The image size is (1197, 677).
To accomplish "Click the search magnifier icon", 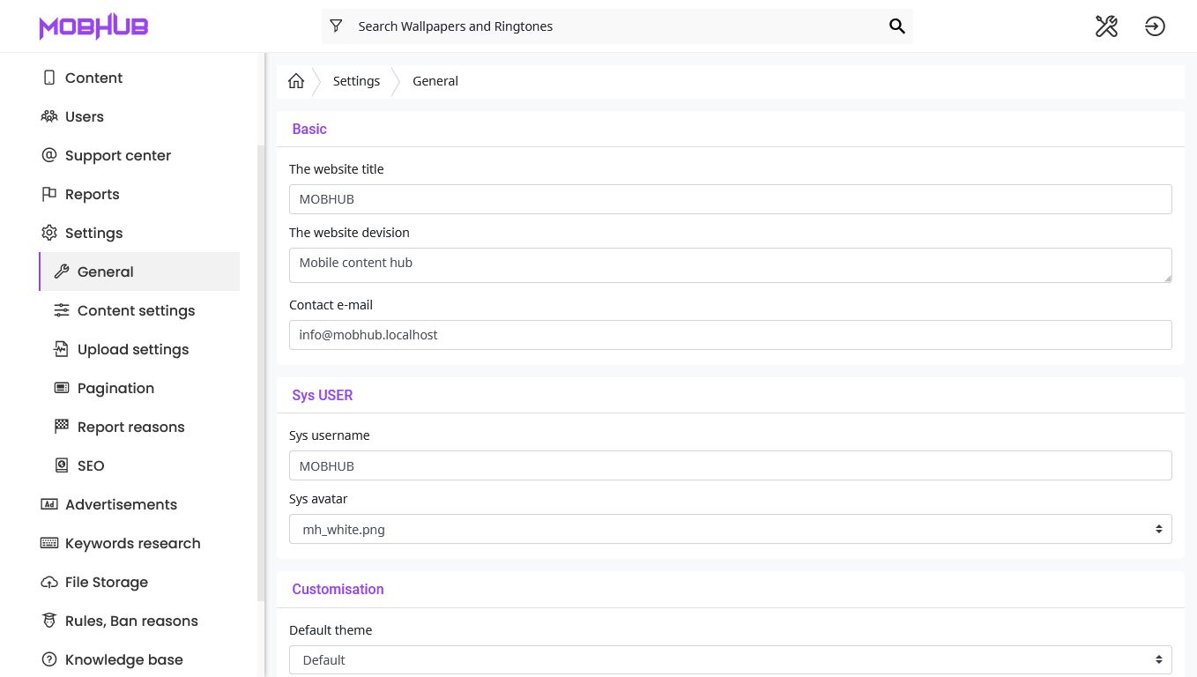I will point(896,26).
